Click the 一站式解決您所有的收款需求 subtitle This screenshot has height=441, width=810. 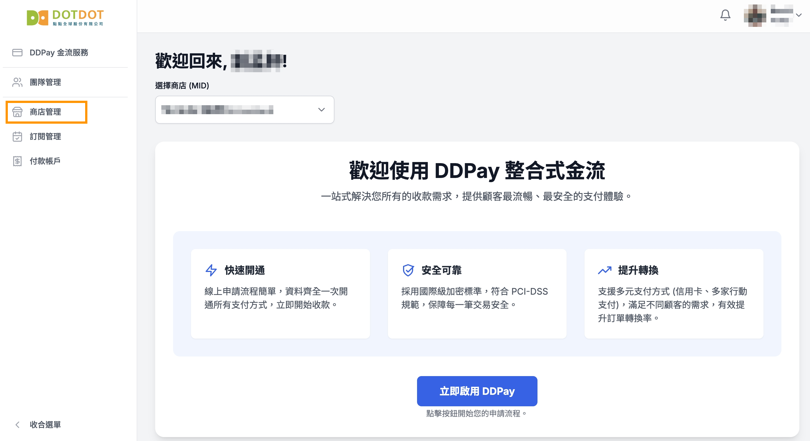coord(477,196)
